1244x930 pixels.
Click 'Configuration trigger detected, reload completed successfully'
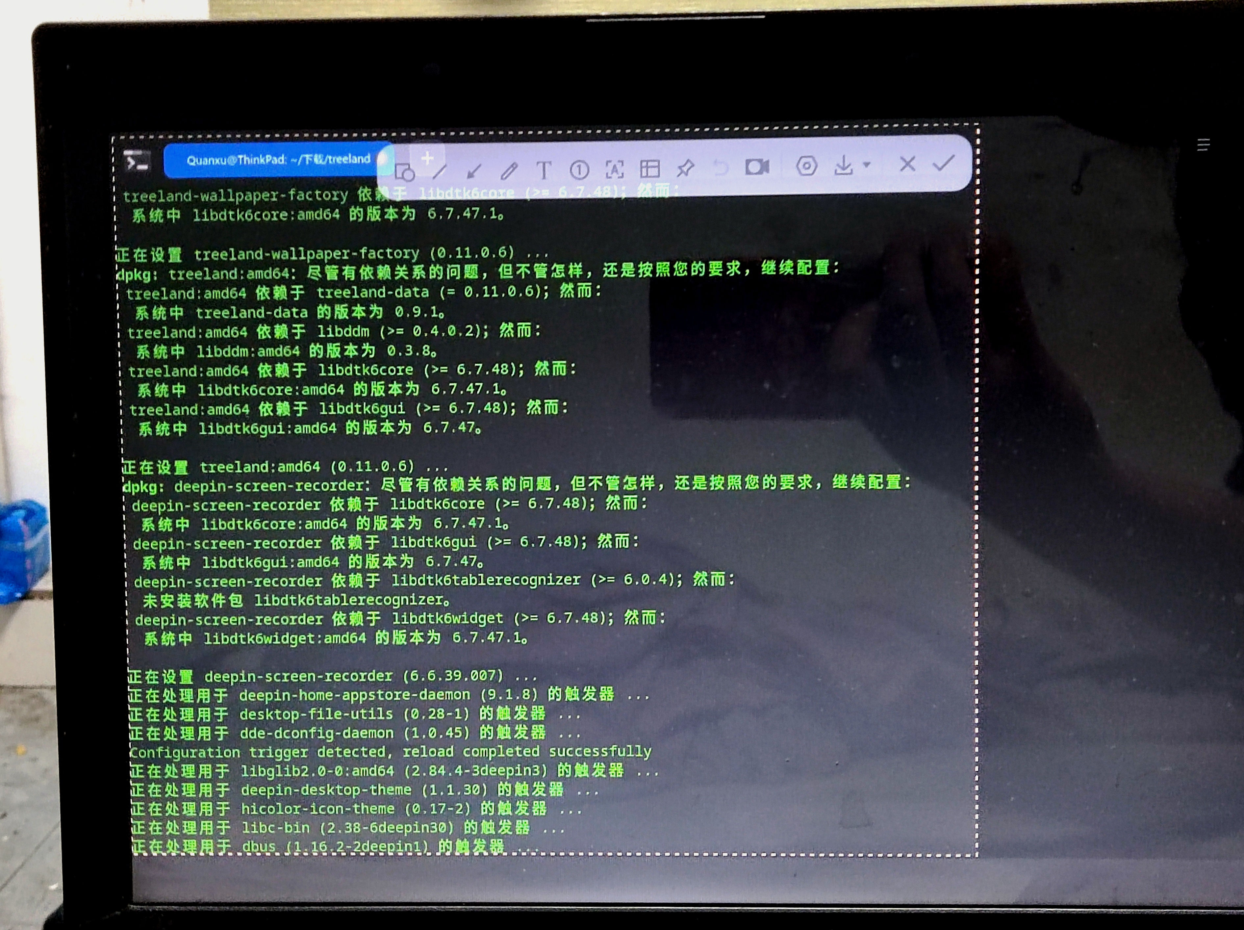[390, 752]
